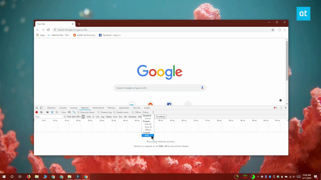Filter requests by XHR type

click(x=89, y=117)
